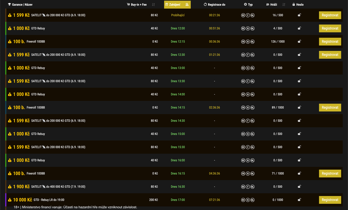This screenshot has width=348, height=210.
Task: Click money bag icon in Dnes 16:00 row
Action: click(10, 160)
